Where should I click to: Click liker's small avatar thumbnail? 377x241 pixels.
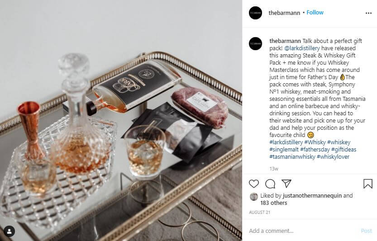click(253, 196)
